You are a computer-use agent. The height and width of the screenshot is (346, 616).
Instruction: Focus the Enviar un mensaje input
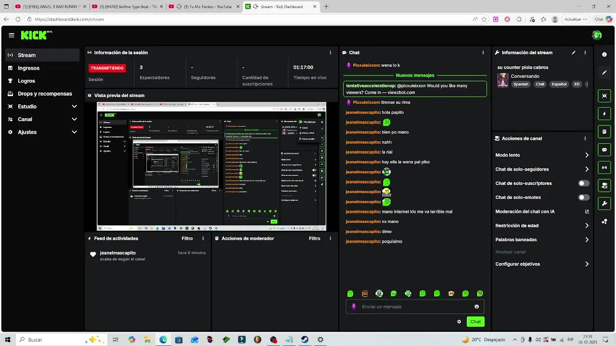click(x=415, y=307)
